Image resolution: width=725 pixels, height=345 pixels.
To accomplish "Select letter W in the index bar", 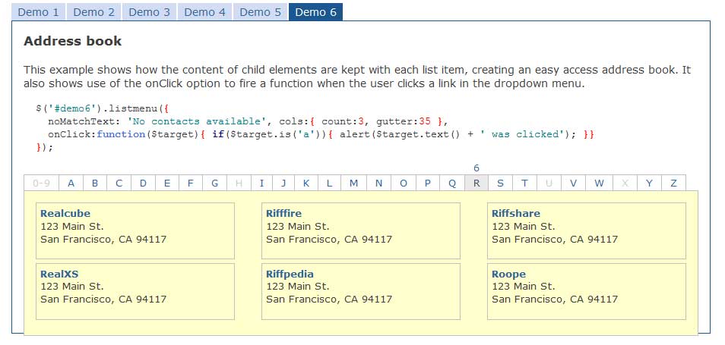I will 599,183.
